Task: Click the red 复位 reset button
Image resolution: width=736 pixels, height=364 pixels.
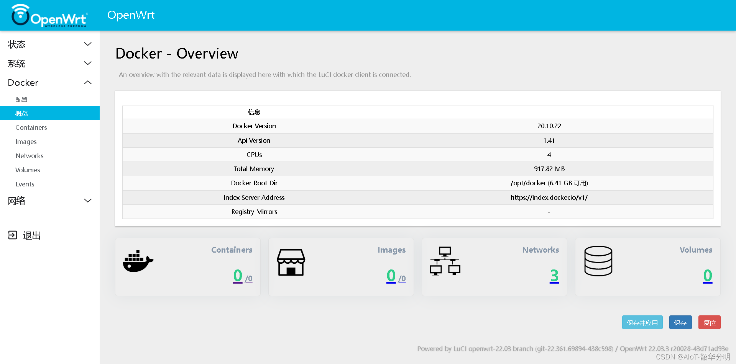Action: 710,322
